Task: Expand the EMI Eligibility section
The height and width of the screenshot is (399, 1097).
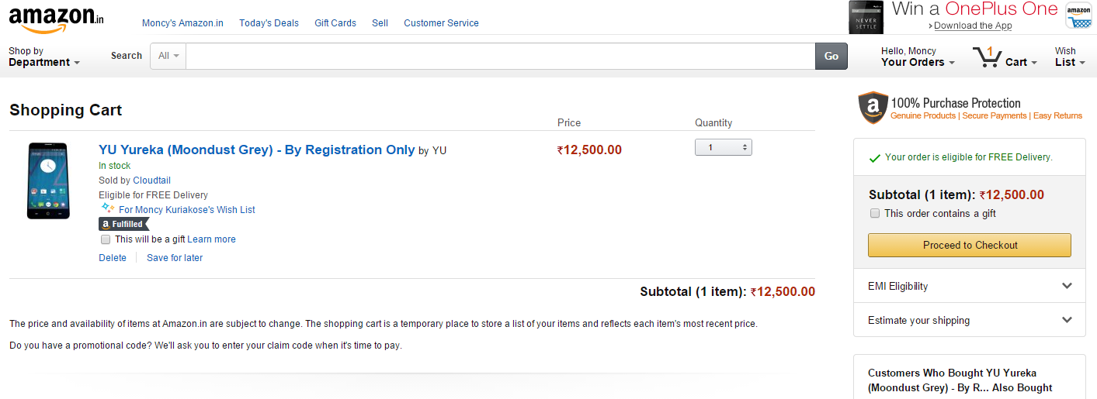Action: tap(969, 286)
